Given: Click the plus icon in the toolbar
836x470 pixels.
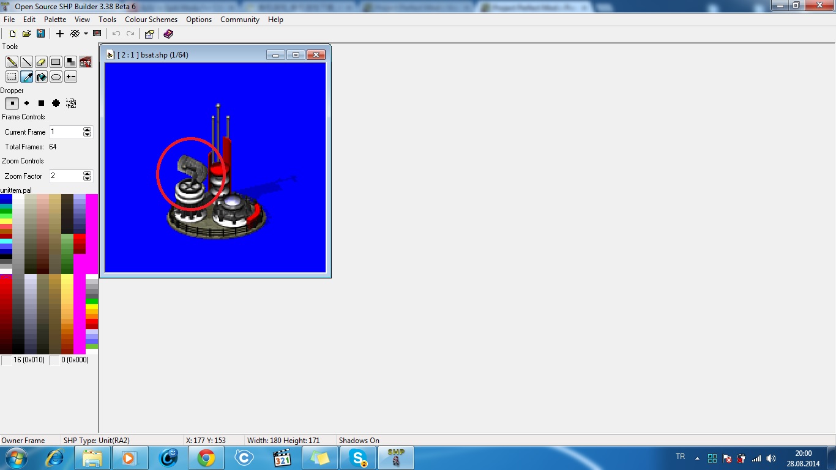Looking at the screenshot, I should click(x=60, y=34).
